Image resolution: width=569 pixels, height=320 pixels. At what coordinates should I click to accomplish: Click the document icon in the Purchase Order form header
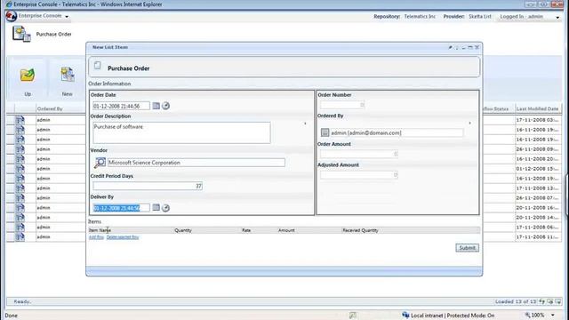[97, 65]
